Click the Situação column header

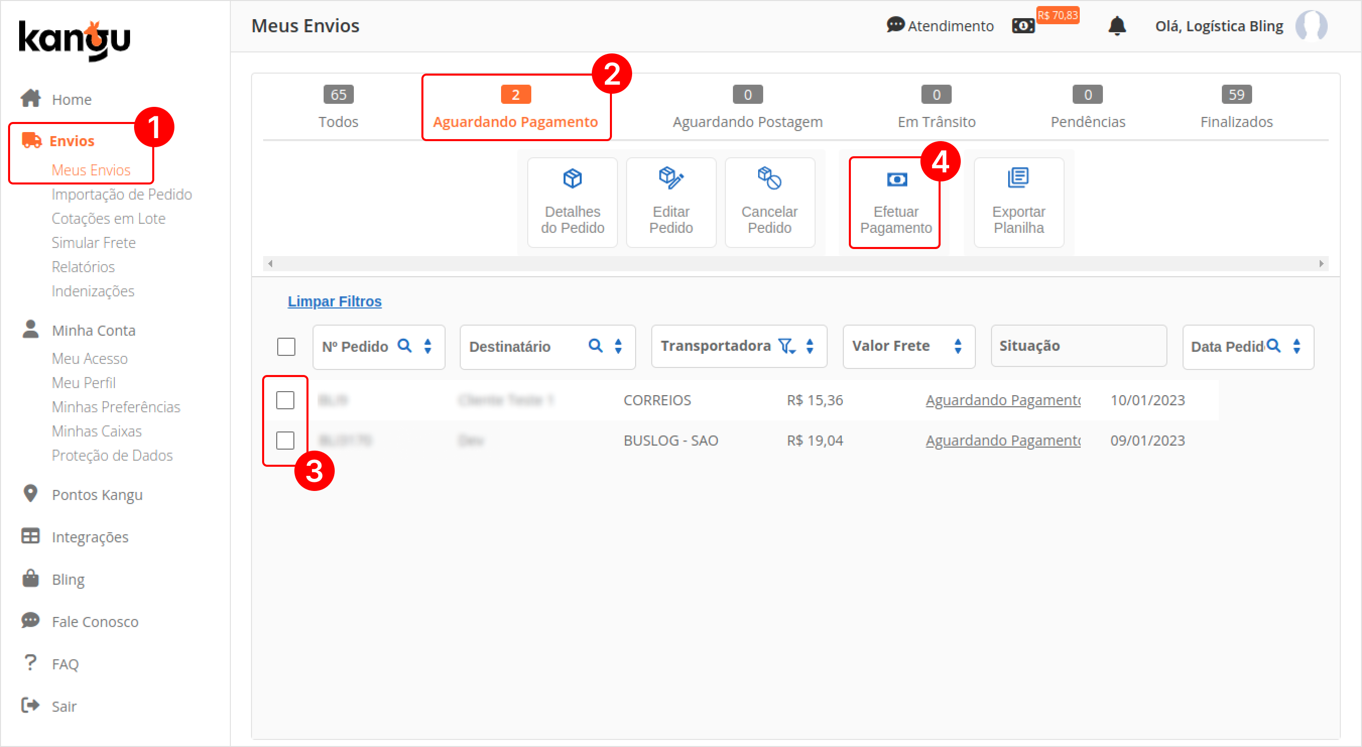[1079, 346]
